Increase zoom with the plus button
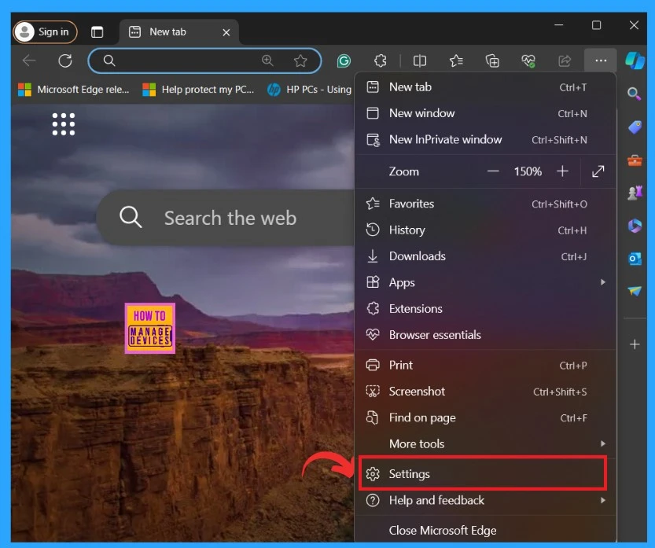 pos(562,171)
